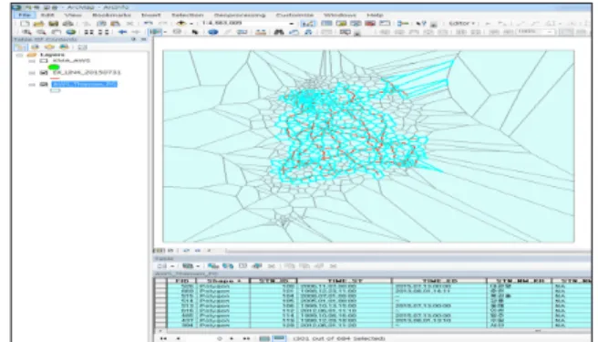The width and height of the screenshot is (598, 342).
Task: Open the ArcToolbox window red icon
Action: (x=370, y=24)
